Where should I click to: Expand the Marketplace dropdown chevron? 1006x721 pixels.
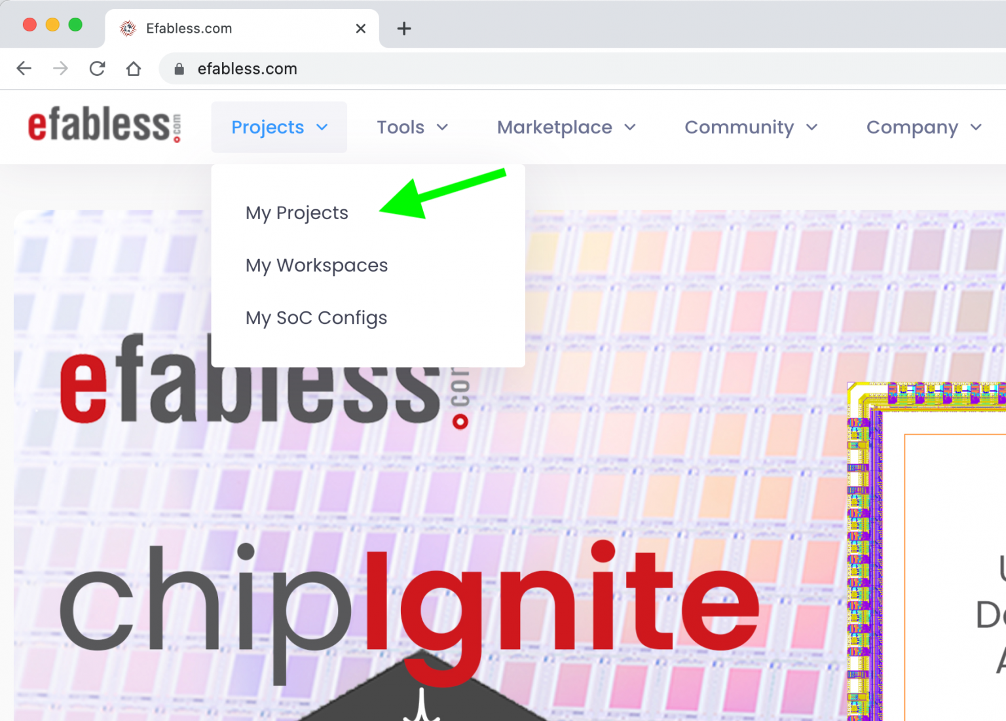tap(630, 128)
